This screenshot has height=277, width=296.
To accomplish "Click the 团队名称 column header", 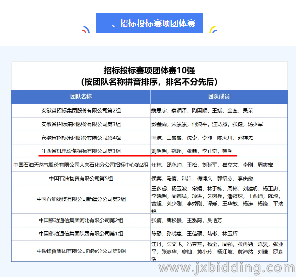I will 81,97.
